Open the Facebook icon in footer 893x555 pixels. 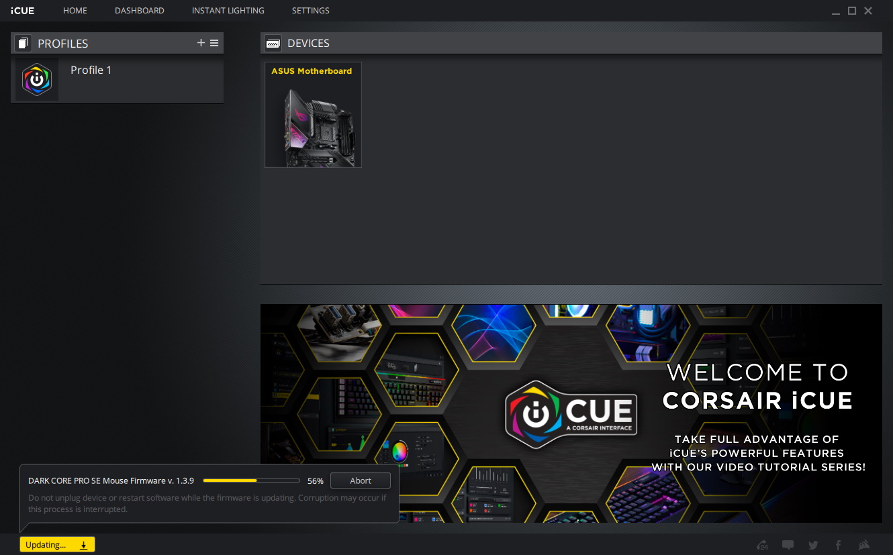pos(838,545)
